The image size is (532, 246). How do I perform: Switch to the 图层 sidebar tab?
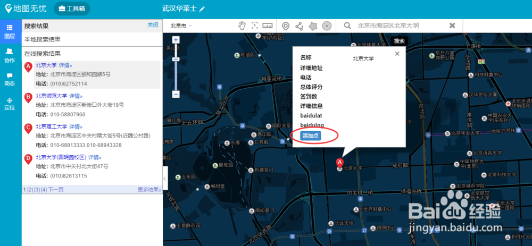coord(10,31)
